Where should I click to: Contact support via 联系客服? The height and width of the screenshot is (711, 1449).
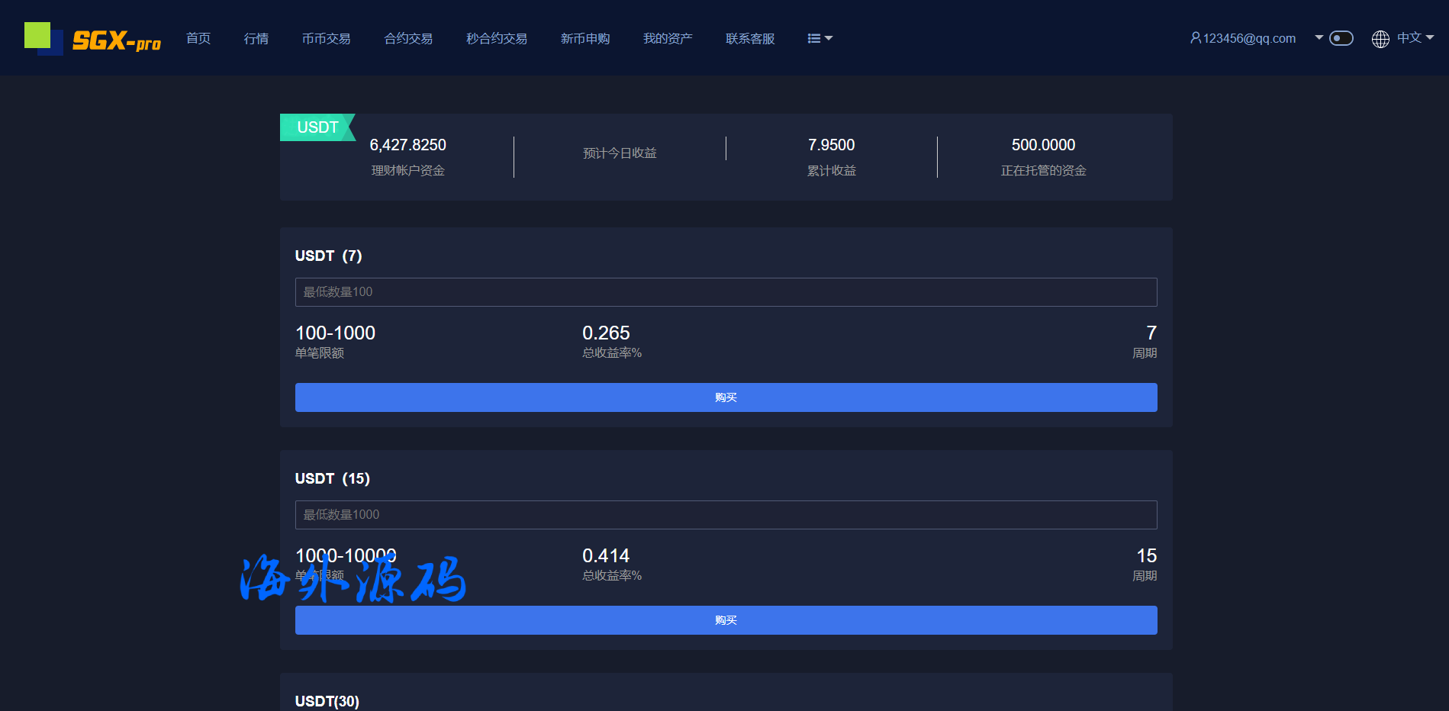tap(750, 39)
